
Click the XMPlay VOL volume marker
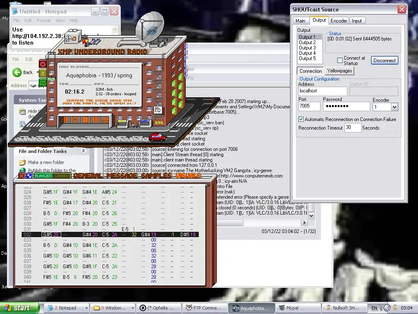(51, 79)
